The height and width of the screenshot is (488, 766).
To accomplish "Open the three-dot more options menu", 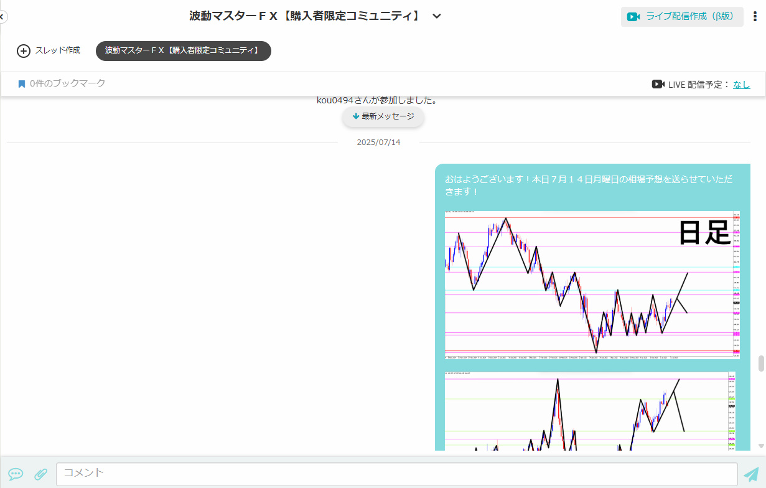I will click(x=756, y=17).
